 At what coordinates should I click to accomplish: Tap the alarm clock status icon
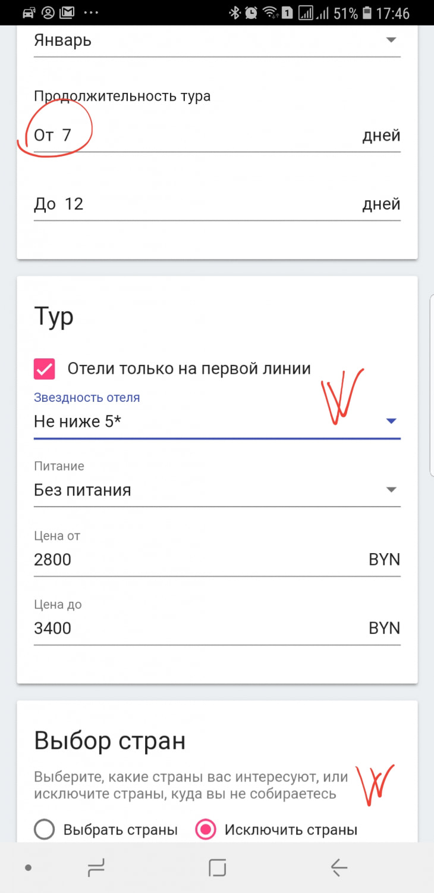pyautogui.click(x=251, y=13)
